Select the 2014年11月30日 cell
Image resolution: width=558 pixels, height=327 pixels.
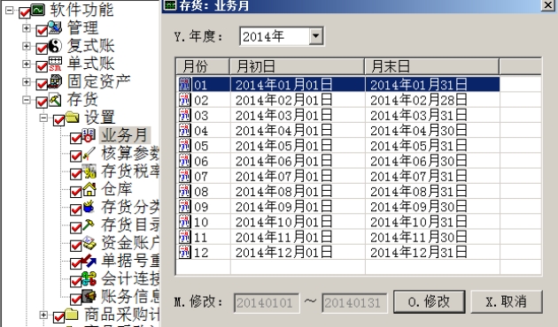(432, 237)
